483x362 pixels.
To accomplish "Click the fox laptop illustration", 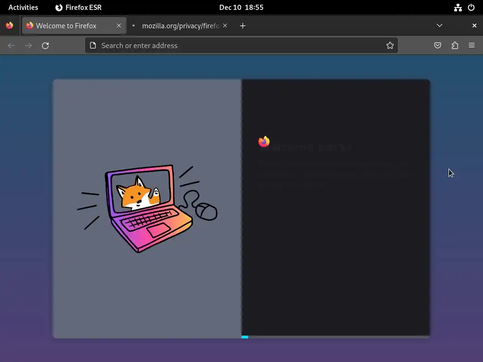I will 147,209.
